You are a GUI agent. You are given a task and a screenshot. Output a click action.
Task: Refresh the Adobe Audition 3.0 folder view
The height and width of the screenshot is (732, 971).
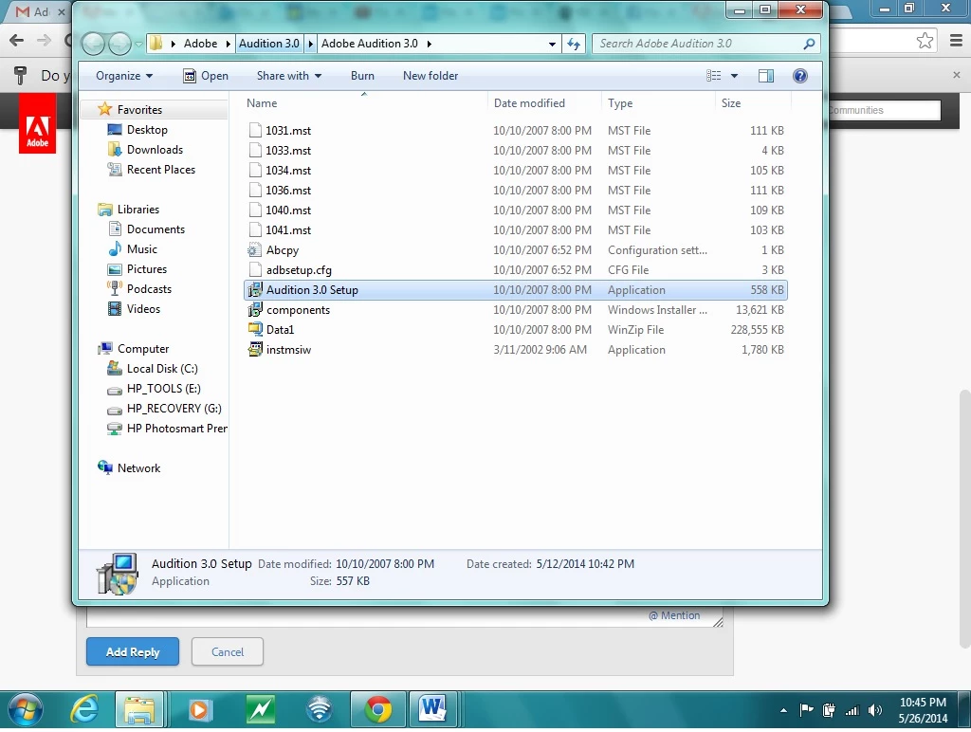574,44
